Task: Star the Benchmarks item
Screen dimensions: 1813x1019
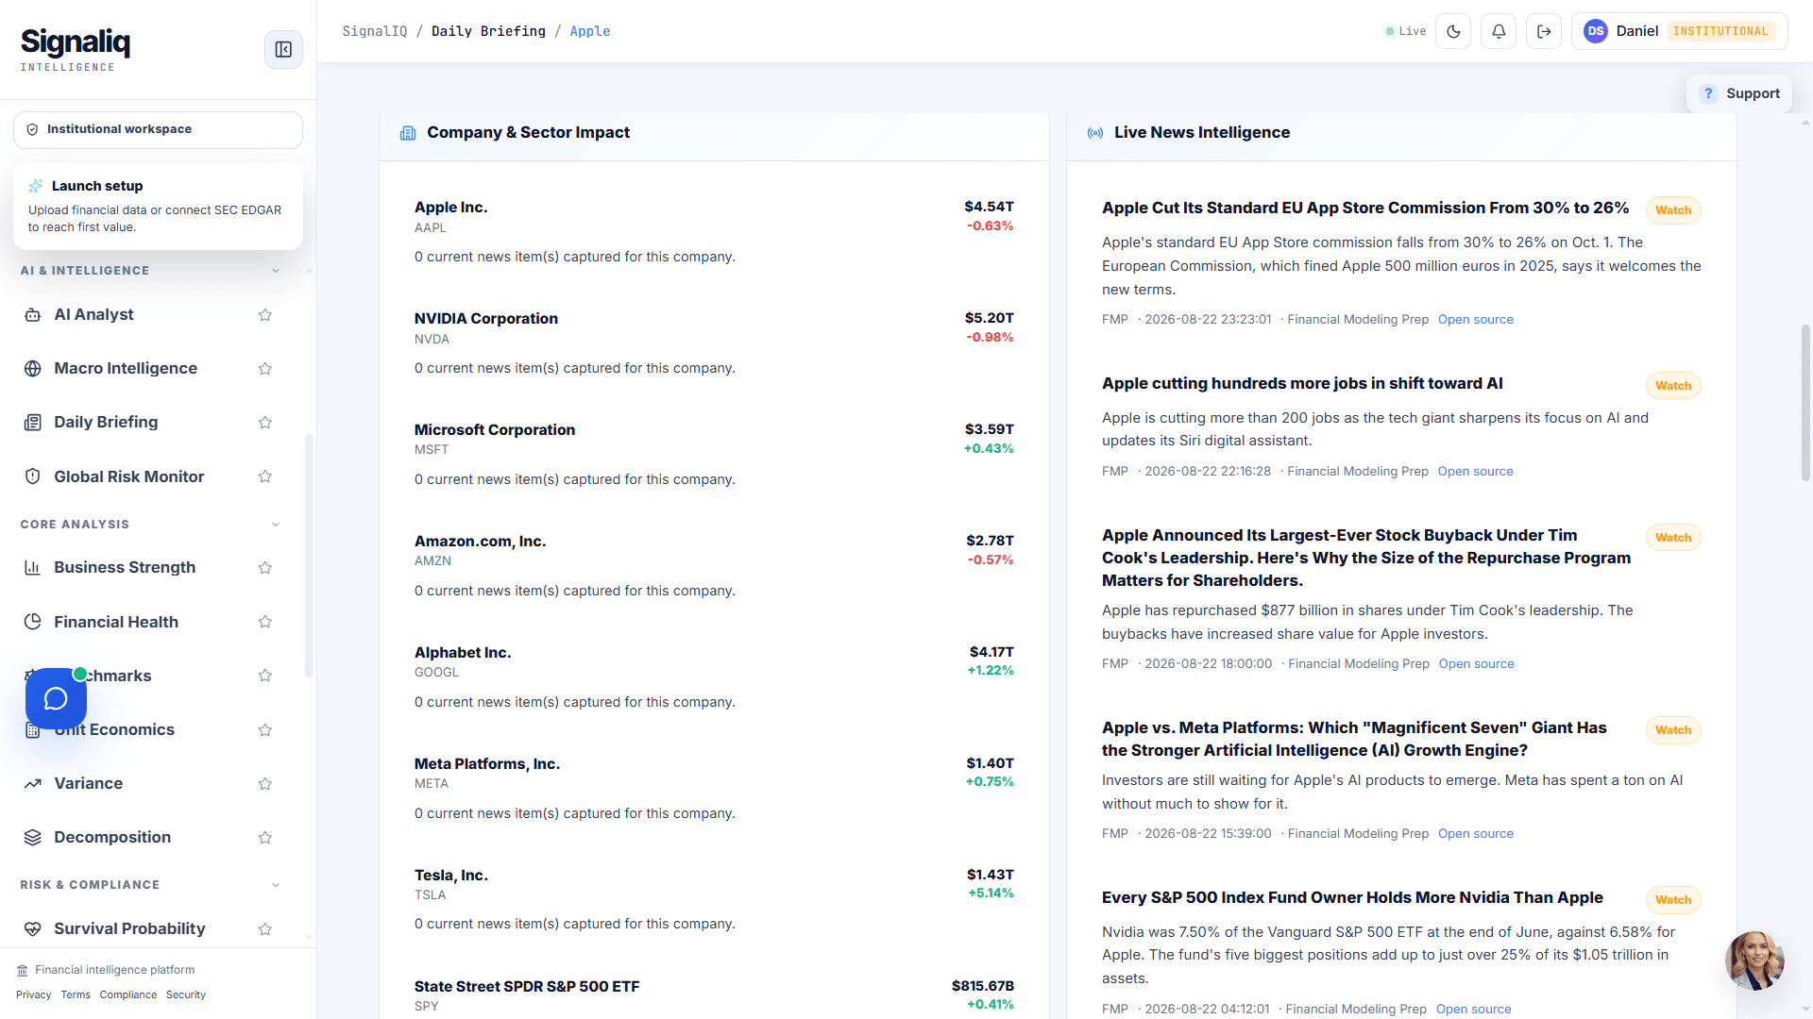Action: (265, 676)
